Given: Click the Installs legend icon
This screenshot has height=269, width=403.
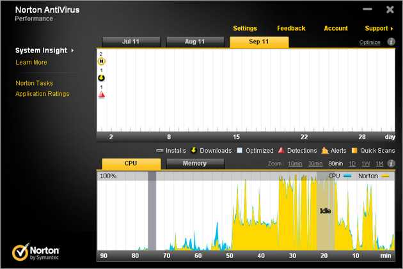Looking at the screenshot, I should 160,150.
